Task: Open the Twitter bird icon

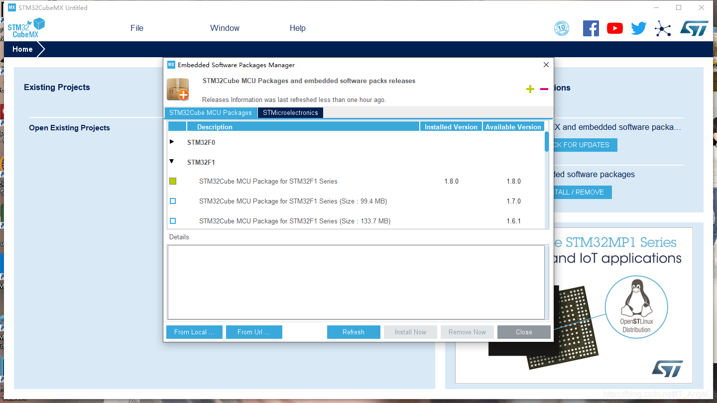Action: click(638, 28)
